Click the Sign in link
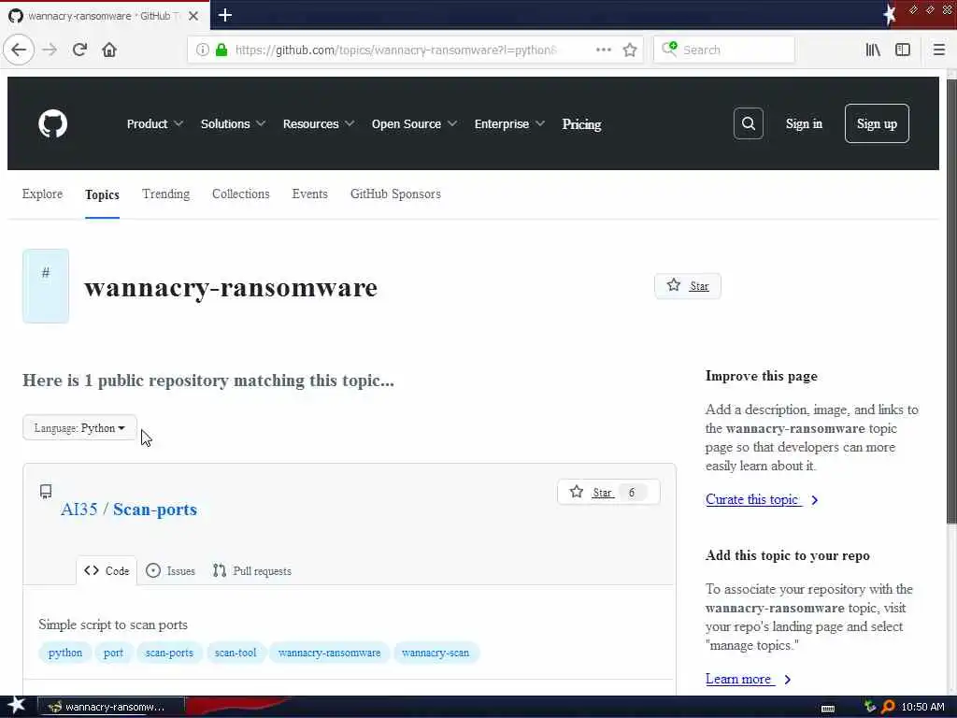The height and width of the screenshot is (718, 957). [804, 124]
